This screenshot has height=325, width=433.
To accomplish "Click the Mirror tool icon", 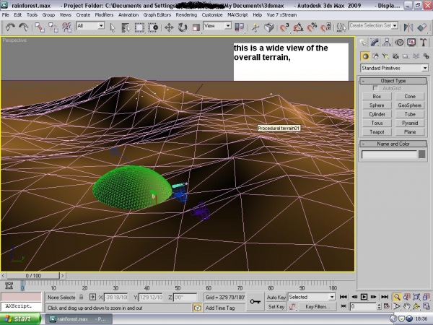I will tap(408, 27).
